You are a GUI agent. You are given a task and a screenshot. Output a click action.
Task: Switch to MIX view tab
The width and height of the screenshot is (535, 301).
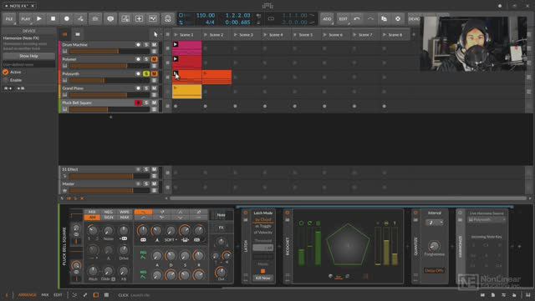pyautogui.click(x=44, y=295)
